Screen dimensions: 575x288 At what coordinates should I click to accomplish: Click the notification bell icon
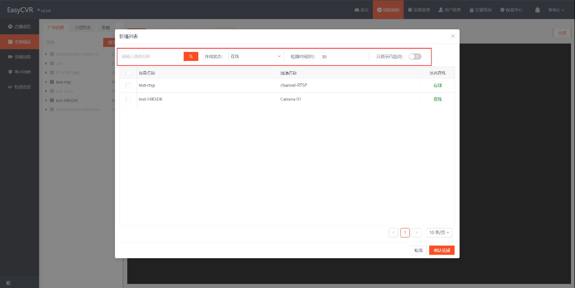(537, 9)
